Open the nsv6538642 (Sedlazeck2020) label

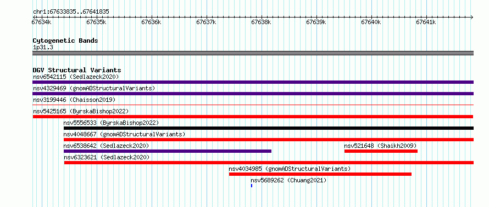click(106, 146)
